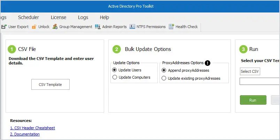Click the Unlock toolbar label
The height and width of the screenshot is (140, 280).
pos(44,27)
